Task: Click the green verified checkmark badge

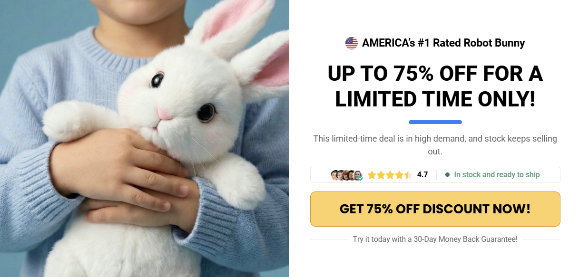Action: [x=360, y=178]
